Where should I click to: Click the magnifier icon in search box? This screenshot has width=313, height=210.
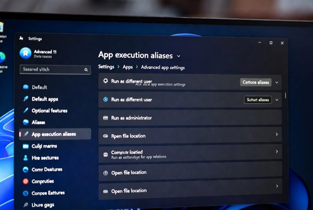(x=86, y=70)
